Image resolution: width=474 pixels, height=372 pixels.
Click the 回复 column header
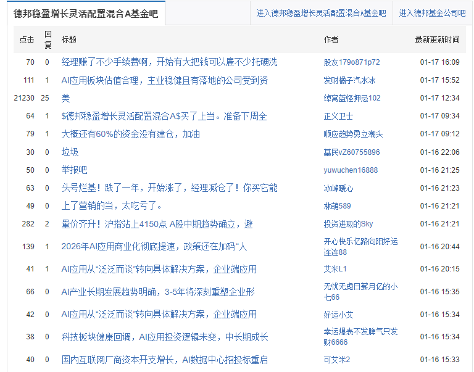[x=48, y=39]
